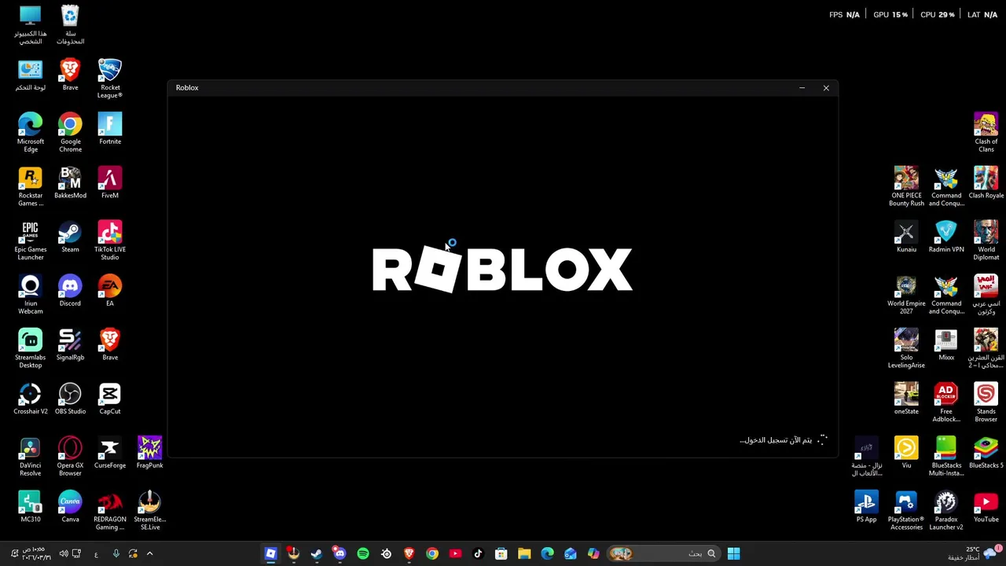Select Google Chrome desktop icon
This screenshot has height=566, width=1006.
[x=70, y=132]
